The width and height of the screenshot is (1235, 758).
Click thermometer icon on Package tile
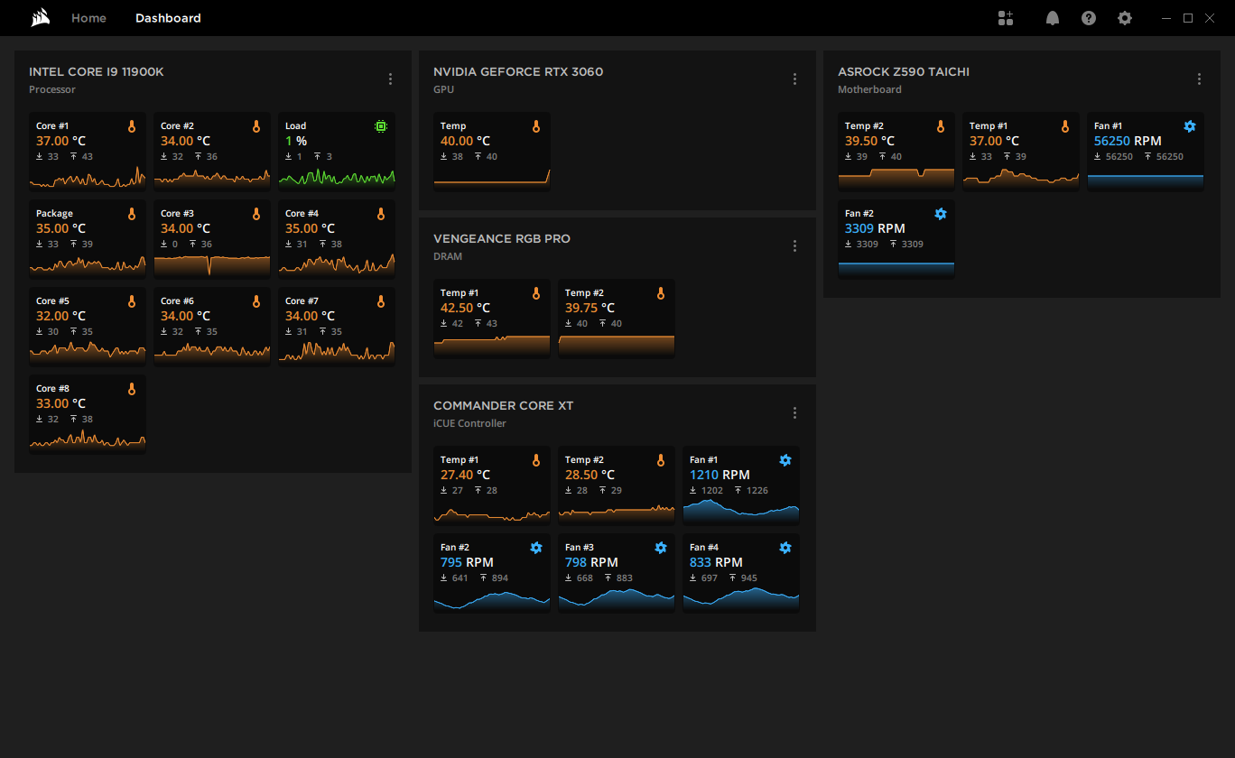point(132,214)
